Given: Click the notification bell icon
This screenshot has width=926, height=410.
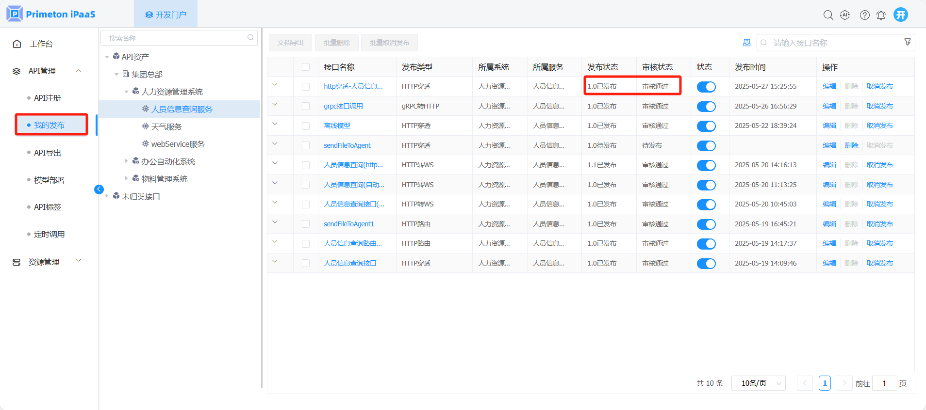Looking at the screenshot, I should tap(881, 16).
